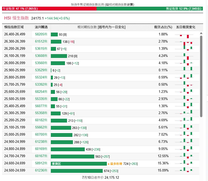The height and width of the screenshot is (181, 208).
Task: Click the 最多新增 orange triangle marker
Action: (109, 164)
